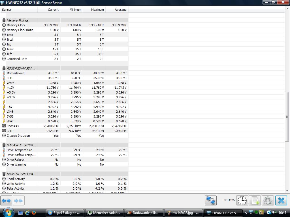Click the Motherboard thermometer icon

pos(4,73)
